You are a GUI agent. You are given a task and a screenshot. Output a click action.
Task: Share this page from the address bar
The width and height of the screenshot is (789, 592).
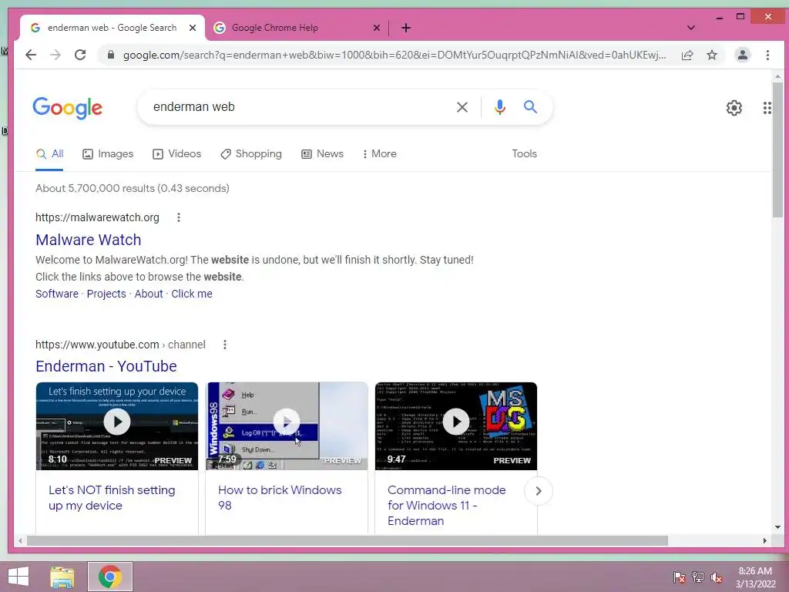click(x=687, y=55)
